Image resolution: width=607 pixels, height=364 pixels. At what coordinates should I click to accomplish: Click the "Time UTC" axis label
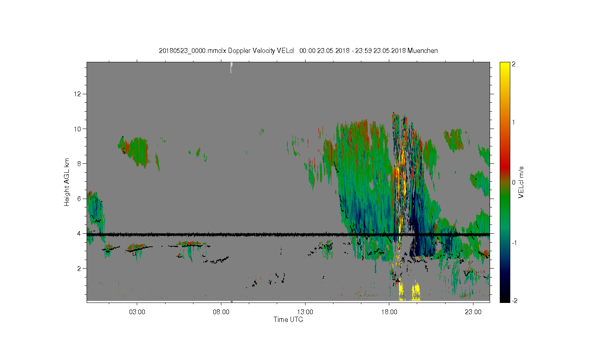pos(288,320)
